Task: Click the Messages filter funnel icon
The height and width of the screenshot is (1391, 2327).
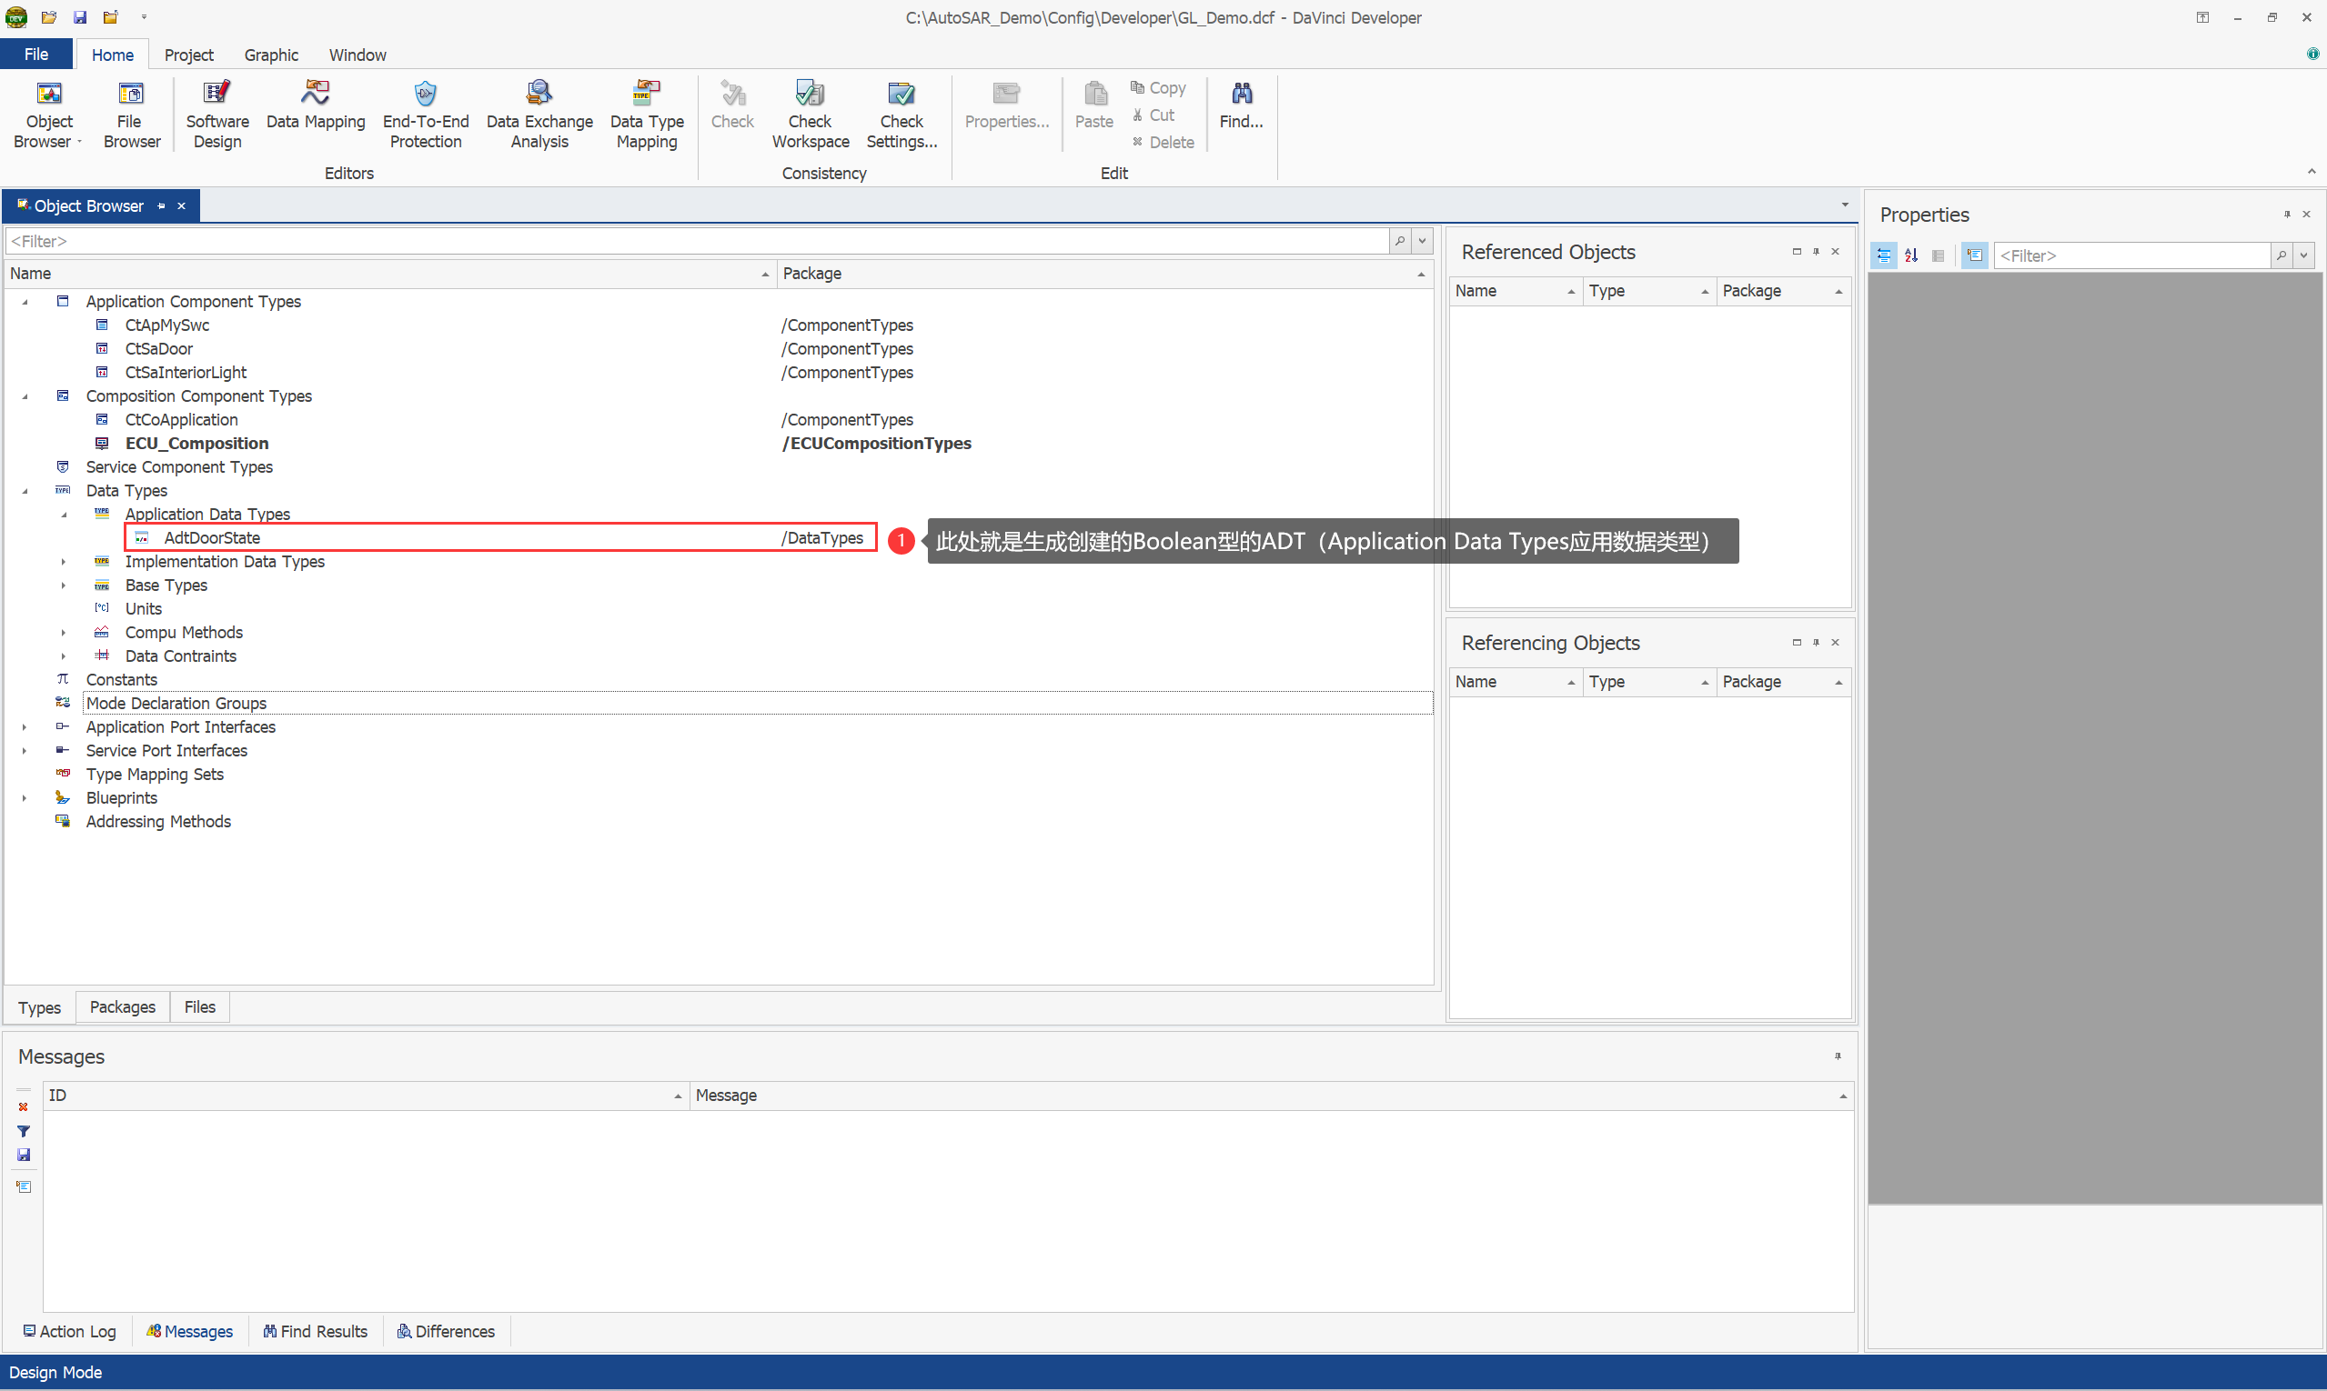Action: 24,1131
